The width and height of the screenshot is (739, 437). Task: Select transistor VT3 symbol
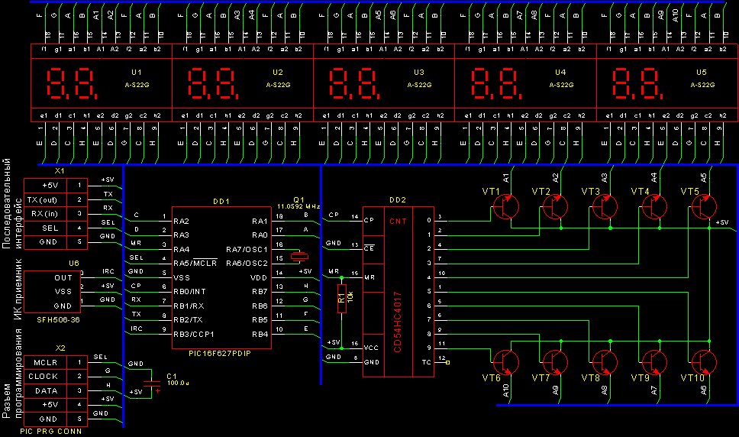pos(605,207)
